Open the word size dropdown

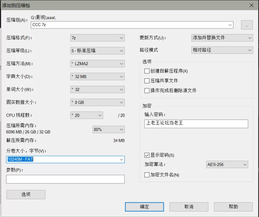coord(97,89)
